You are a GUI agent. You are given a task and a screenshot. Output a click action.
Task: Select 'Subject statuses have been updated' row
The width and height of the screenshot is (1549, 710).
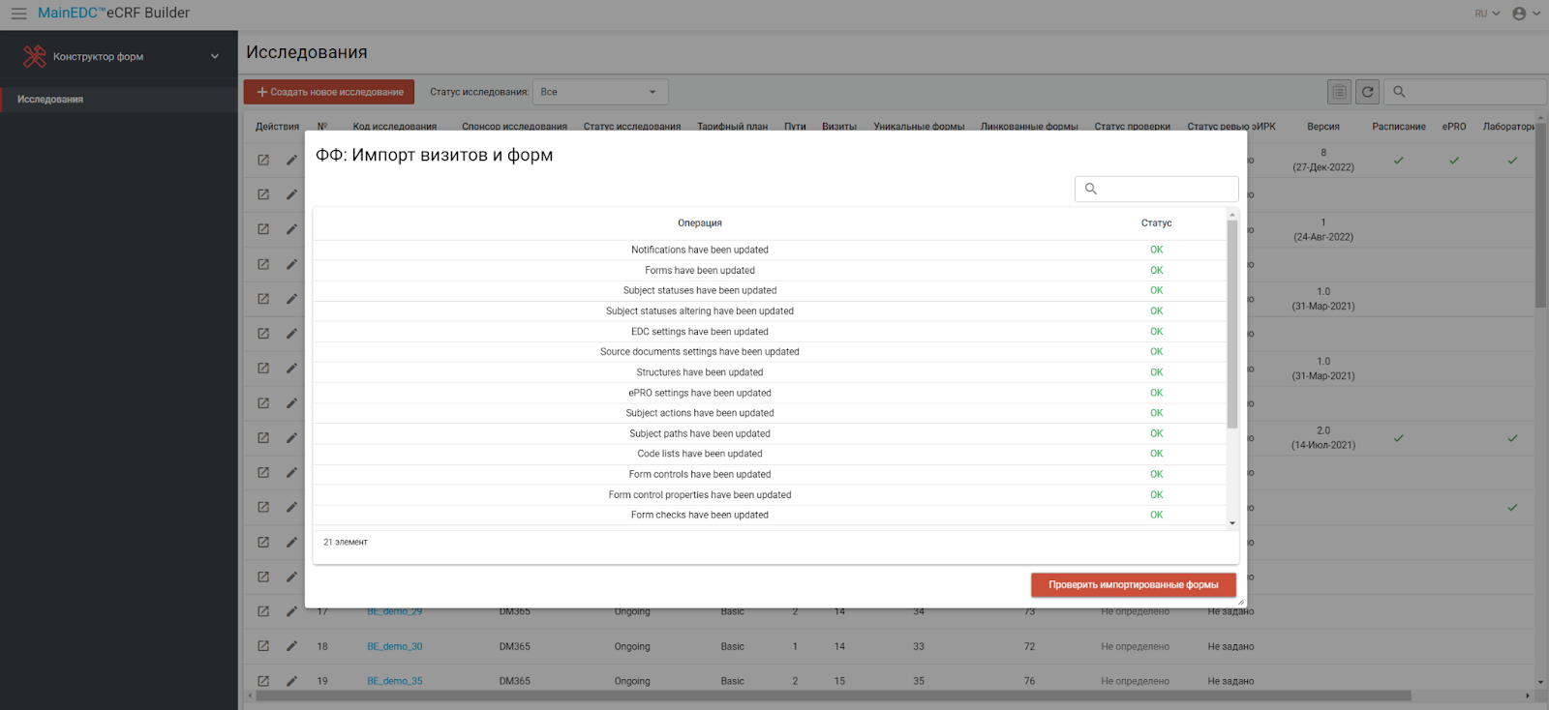[770, 290]
